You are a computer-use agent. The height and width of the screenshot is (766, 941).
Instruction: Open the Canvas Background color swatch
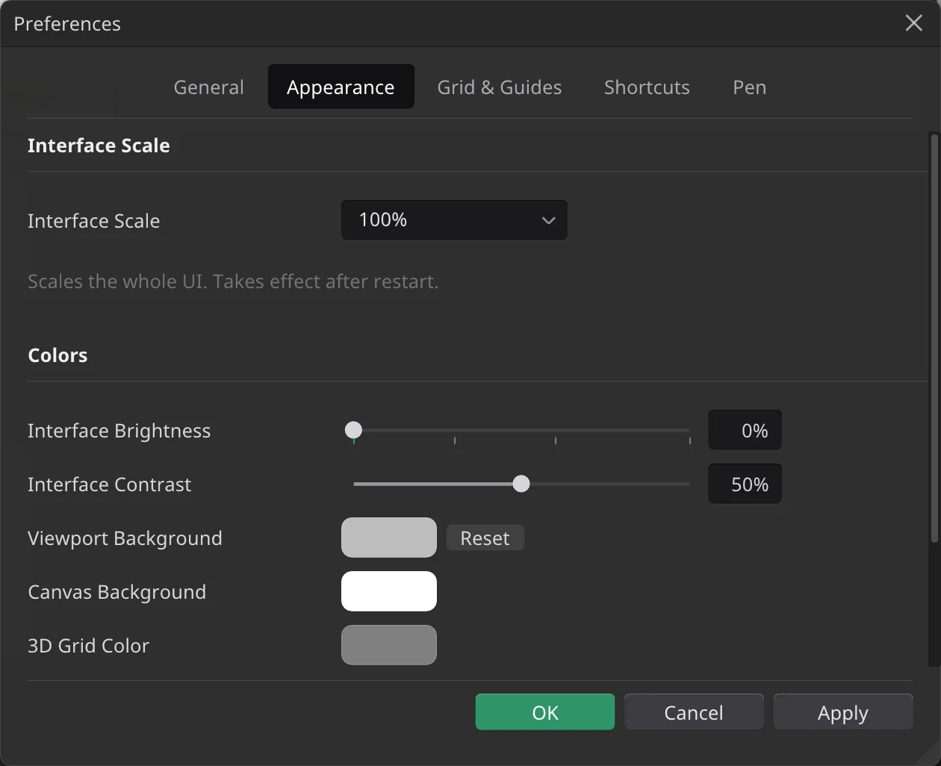(389, 591)
